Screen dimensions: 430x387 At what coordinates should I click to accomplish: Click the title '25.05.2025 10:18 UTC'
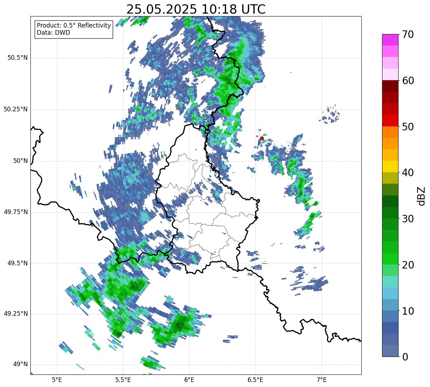(196, 9)
